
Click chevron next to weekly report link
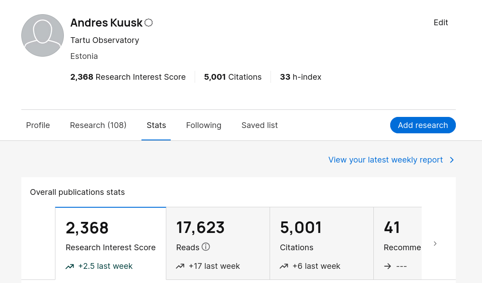click(452, 160)
